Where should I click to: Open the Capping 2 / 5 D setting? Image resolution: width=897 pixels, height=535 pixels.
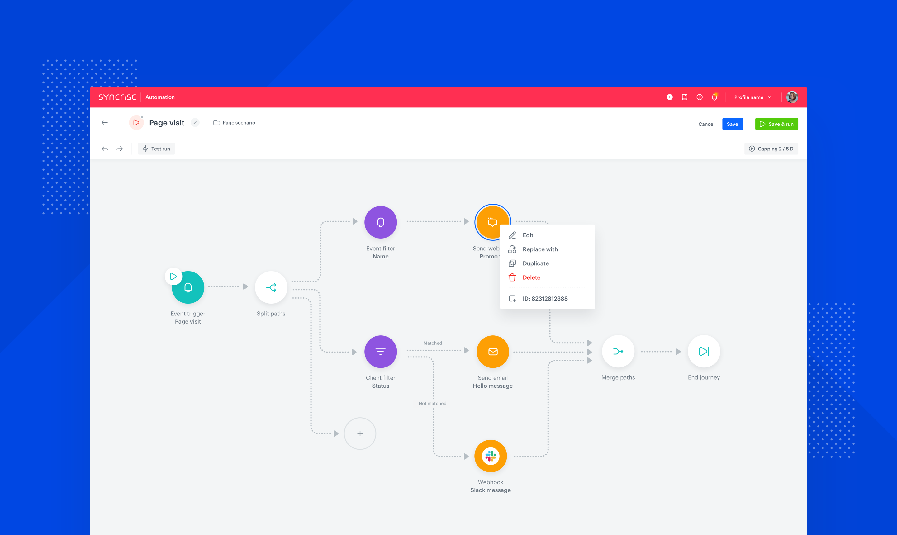click(771, 149)
